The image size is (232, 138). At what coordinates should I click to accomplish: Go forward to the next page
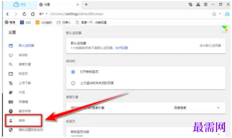click(16, 14)
